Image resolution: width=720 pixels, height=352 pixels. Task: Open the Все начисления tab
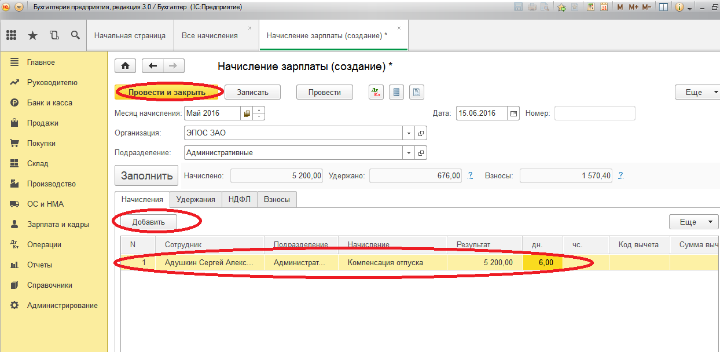[210, 35]
